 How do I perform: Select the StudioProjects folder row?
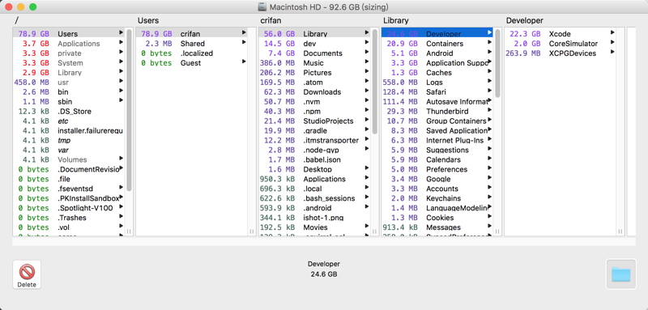point(314,121)
